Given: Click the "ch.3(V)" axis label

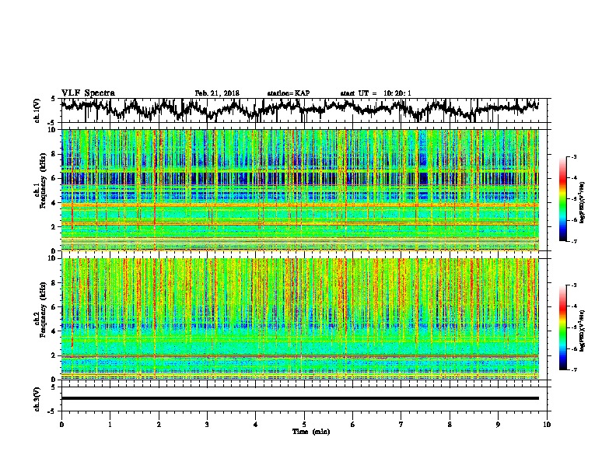Looking at the screenshot, I should [x=37, y=399].
